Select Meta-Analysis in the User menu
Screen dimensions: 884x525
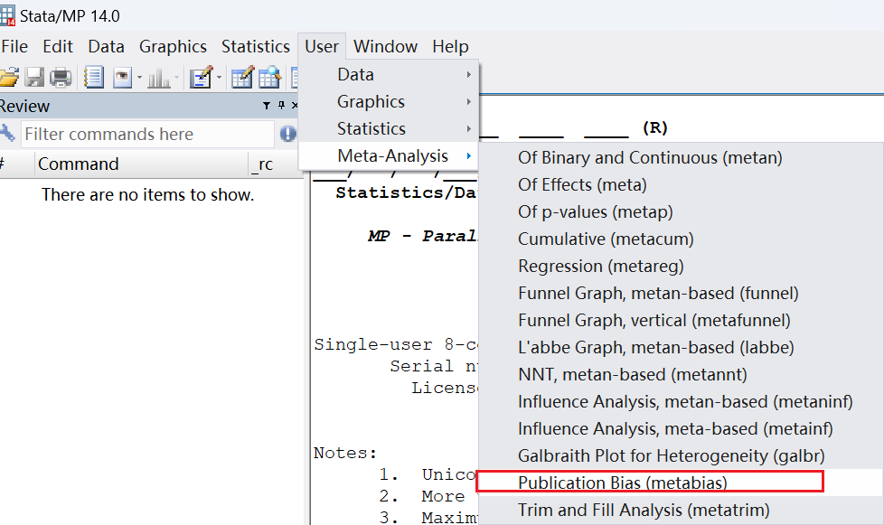point(389,155)
